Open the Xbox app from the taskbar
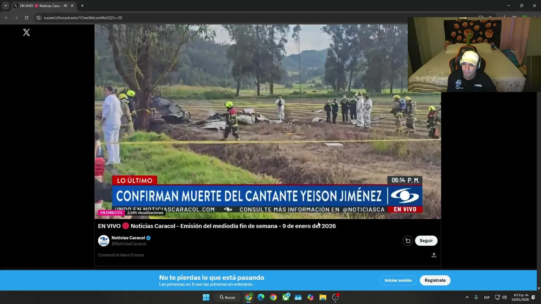541x304 pixels. [286, 297]
